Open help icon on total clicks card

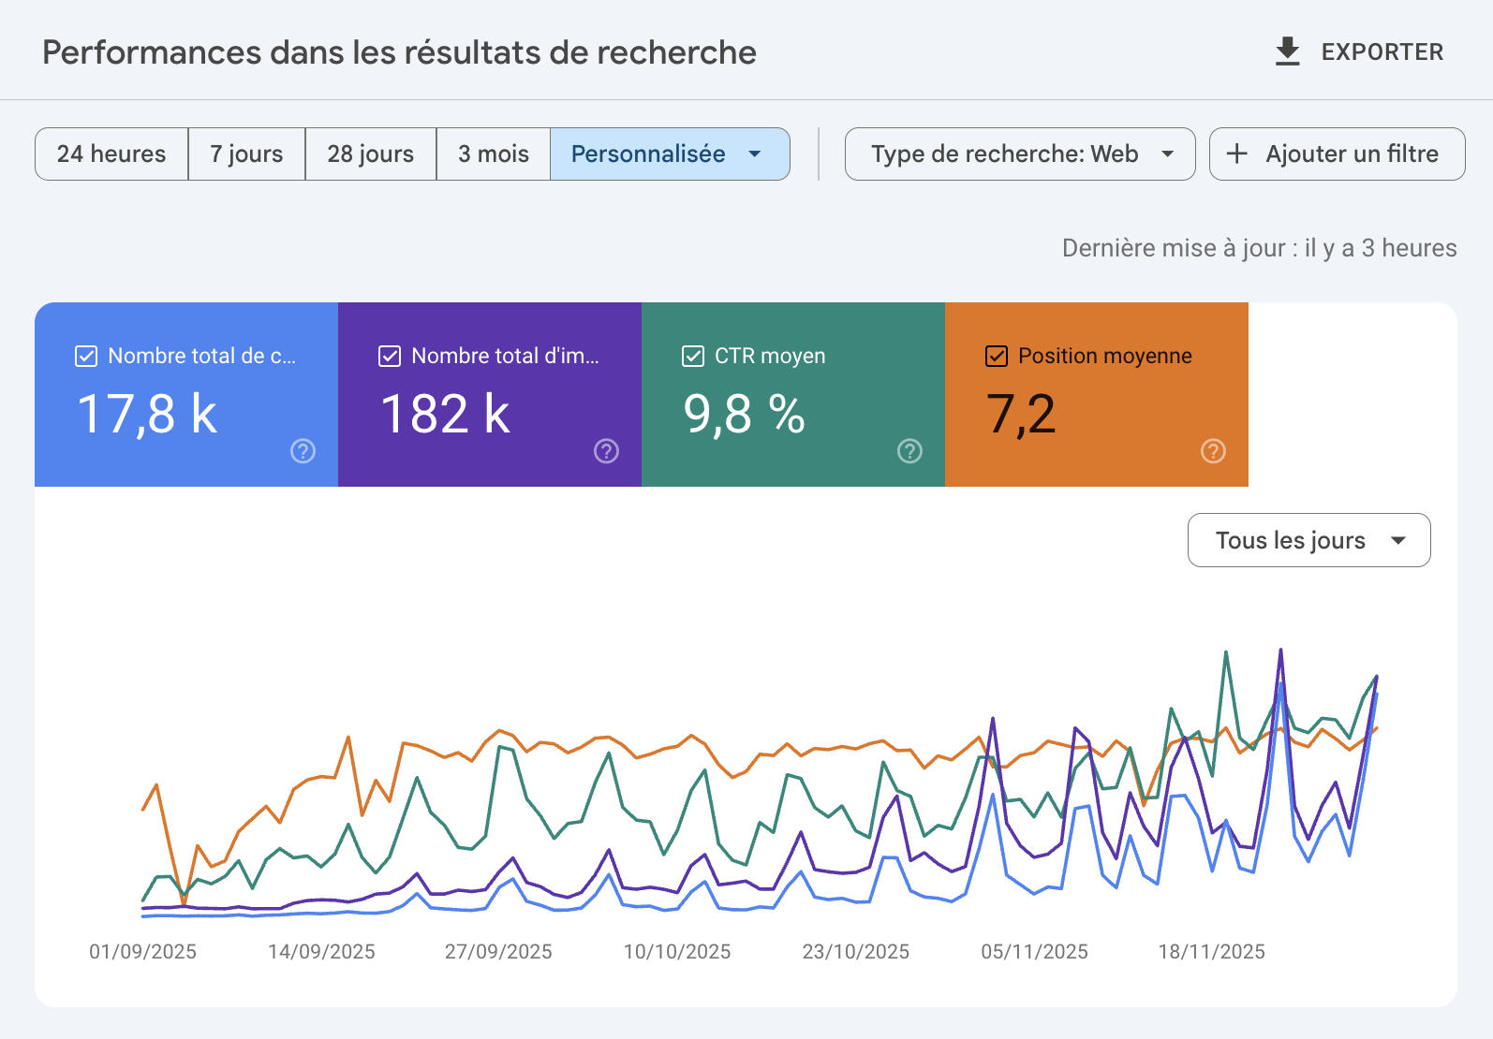click(303, 451)
